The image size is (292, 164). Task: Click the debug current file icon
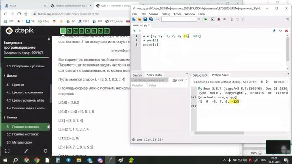pyautogui.click(x=213, y=19)
